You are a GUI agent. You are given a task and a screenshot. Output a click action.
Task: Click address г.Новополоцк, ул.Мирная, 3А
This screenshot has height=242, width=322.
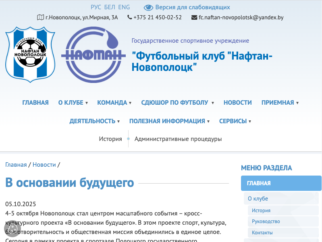82,17
